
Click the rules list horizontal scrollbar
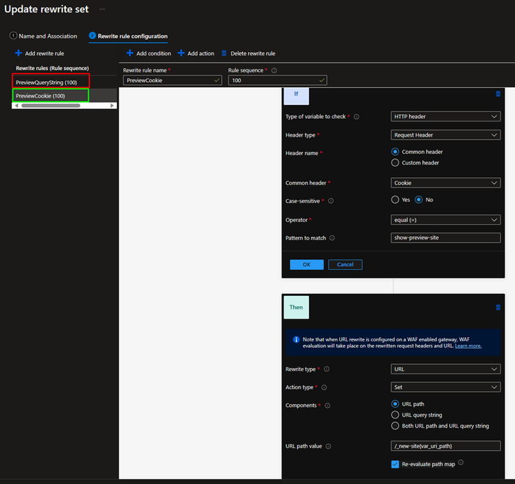click(51, 106)
